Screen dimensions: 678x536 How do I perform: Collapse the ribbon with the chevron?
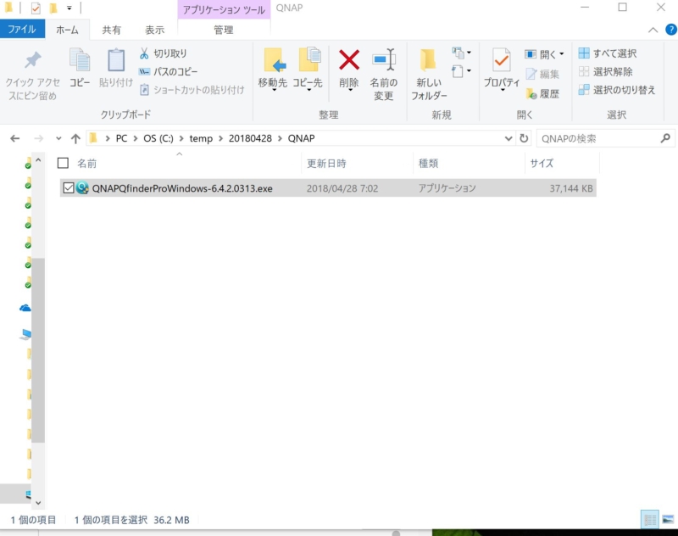click(653, 30)
